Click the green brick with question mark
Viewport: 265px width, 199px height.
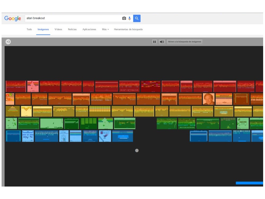tap(167, 123)
